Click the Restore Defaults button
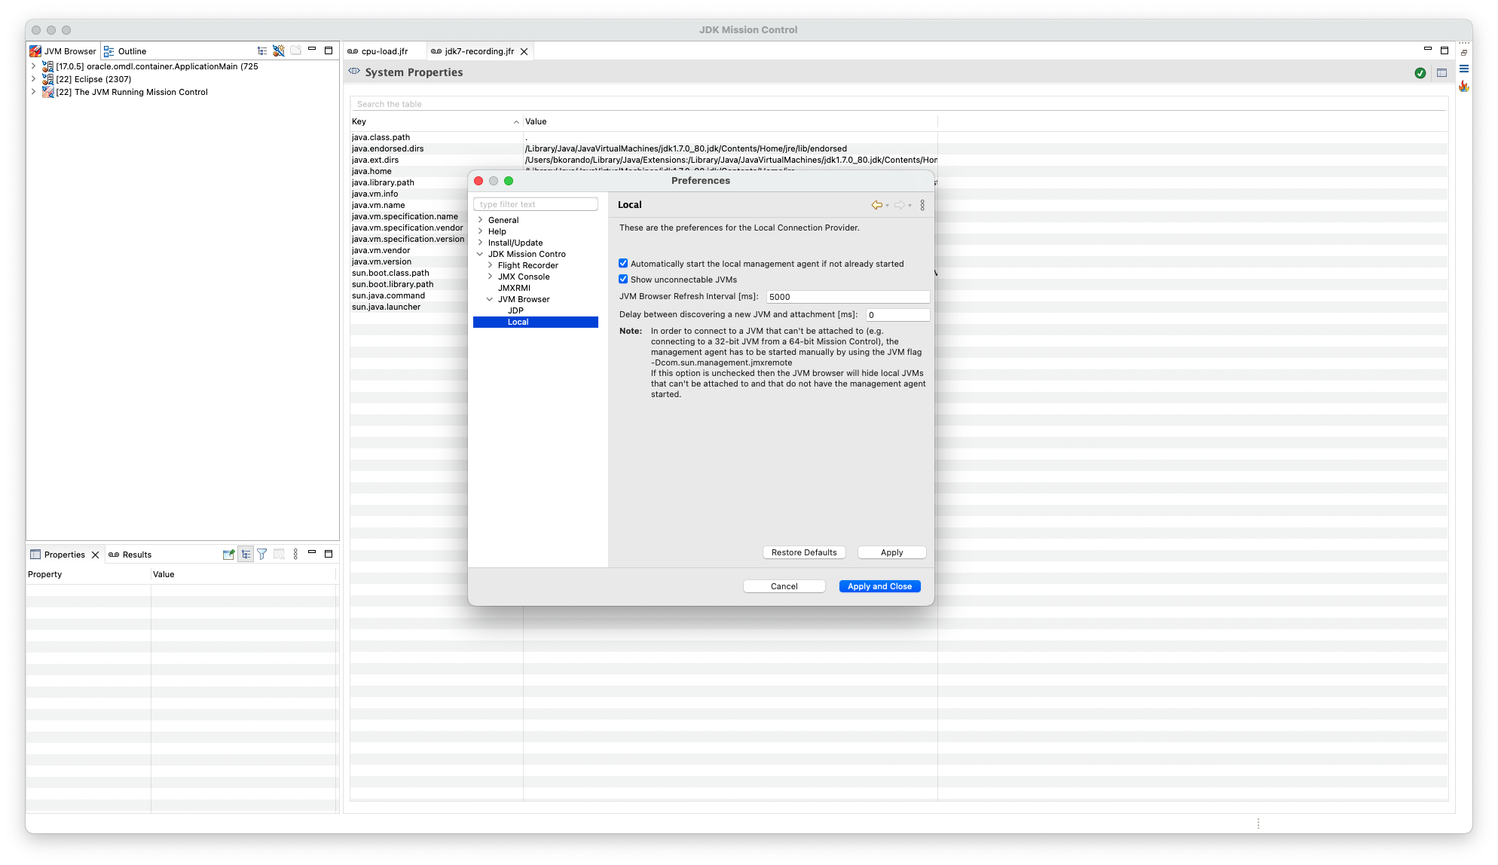This screenshot has width=1498, height=865. point(804,552)
